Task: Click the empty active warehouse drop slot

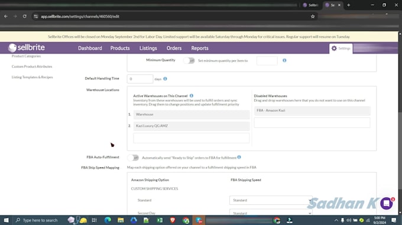Action: pos(192,138)
